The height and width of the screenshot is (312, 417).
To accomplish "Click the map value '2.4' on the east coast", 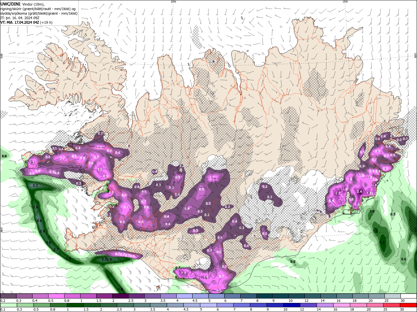I will point(360,192).
